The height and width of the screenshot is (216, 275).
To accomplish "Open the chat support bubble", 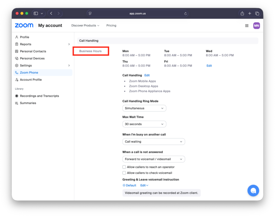I will 253,190.
